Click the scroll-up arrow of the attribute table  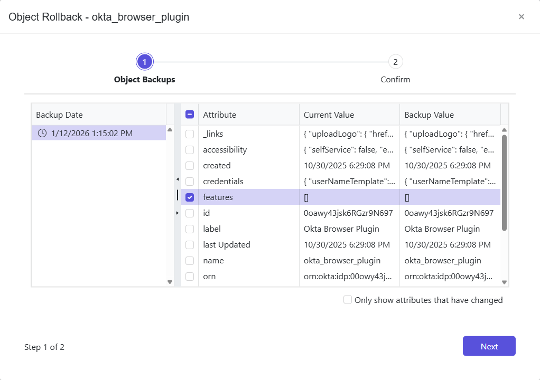click(503, 129)
